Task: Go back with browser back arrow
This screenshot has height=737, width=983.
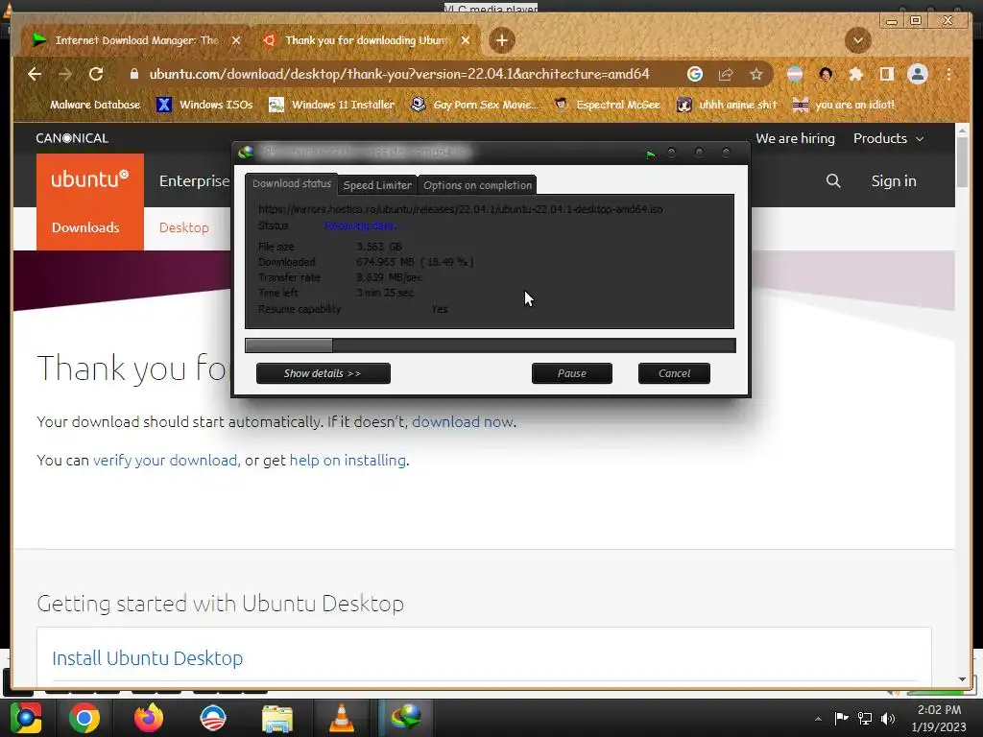Action: point(35,74)
